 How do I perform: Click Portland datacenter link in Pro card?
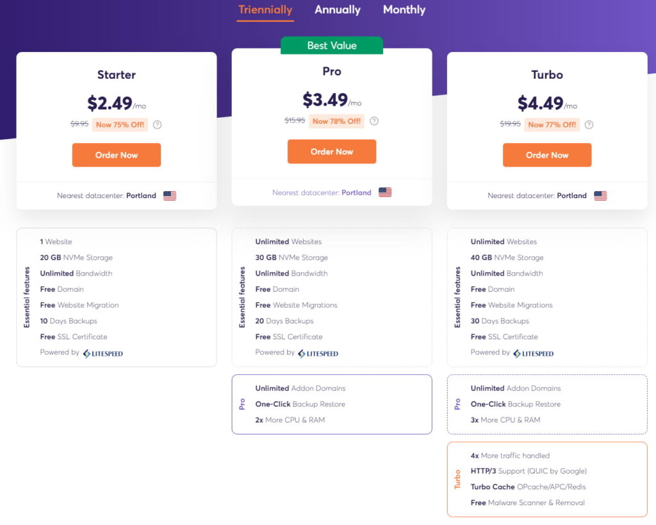pos(356,192)
